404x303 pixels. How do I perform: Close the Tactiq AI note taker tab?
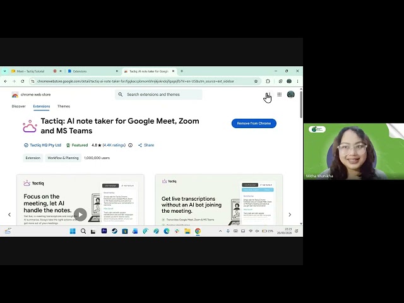174,71
